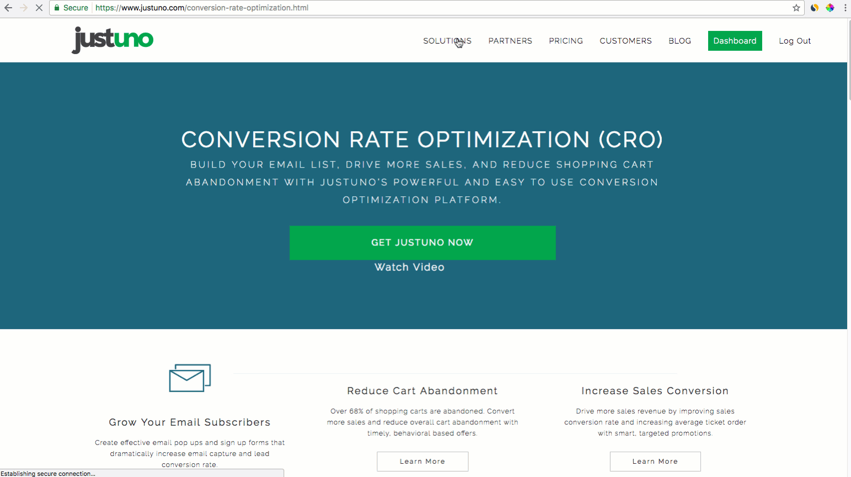Click the browser back arrow
The width and height of the screenshot is (851, 477).
[x=8, y=8]
